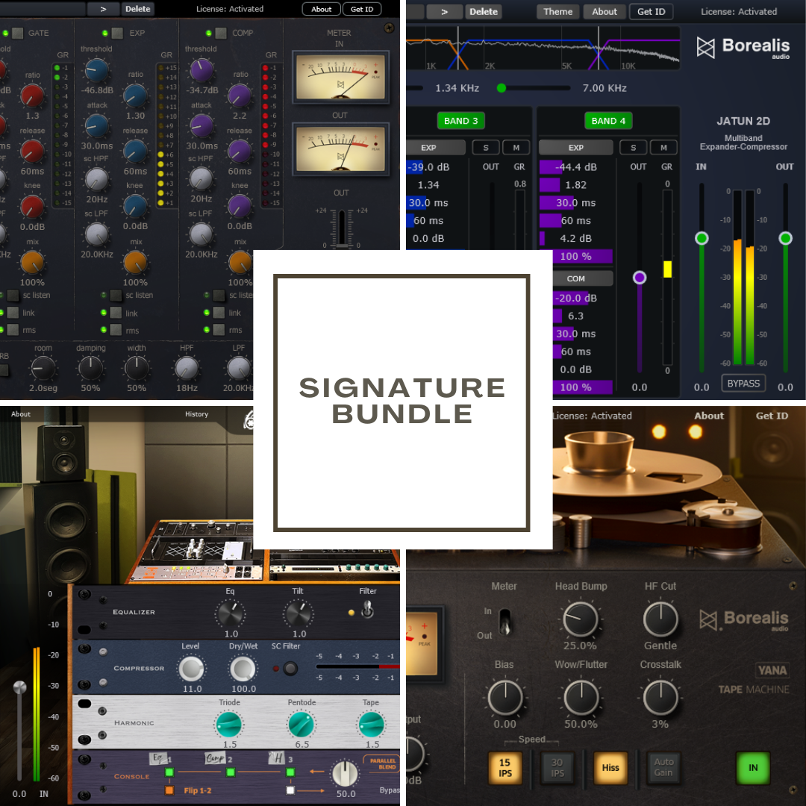This screenshot has height=806, width=806.
Task: Select the BAND 3 band selector
Action: tap(460, 120)
